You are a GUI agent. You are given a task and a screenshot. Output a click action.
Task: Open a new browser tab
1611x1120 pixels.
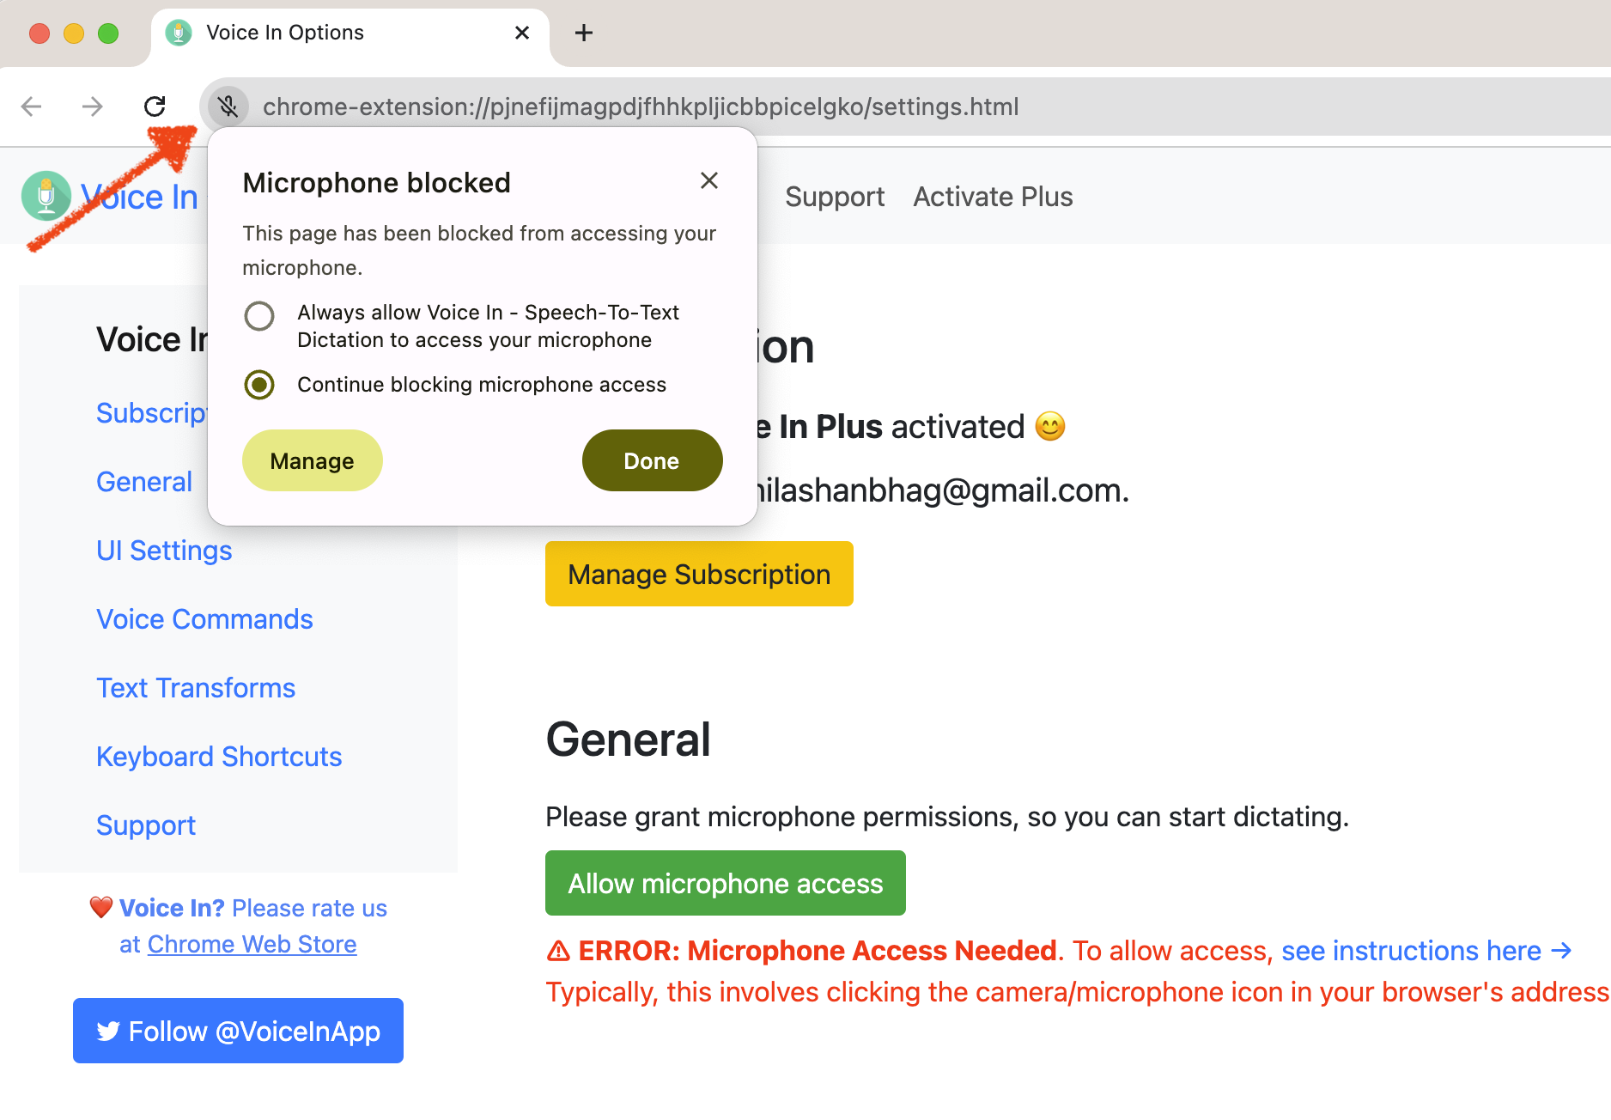pyautogui.click(x=584, y=33)
